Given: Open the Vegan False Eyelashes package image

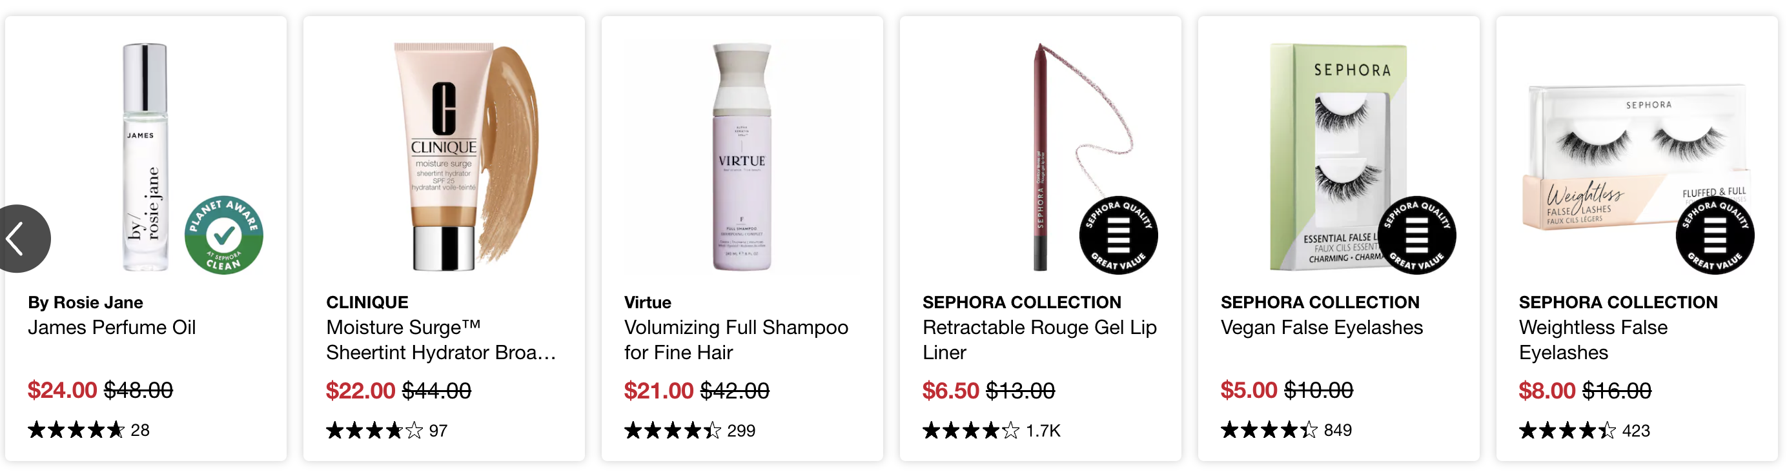Looking at the screenshot, I should (1339, 157).
